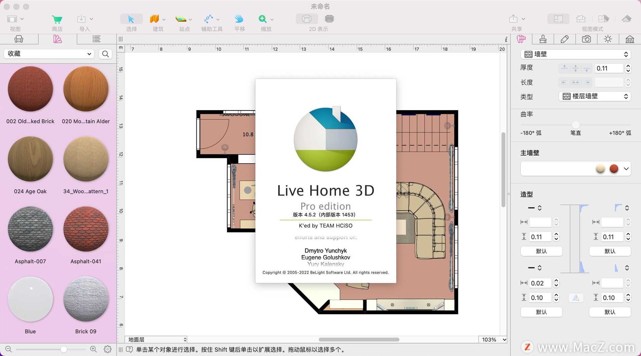Step the 厚度 thickness value
The image size is (641, 356).
coord(628,68)
